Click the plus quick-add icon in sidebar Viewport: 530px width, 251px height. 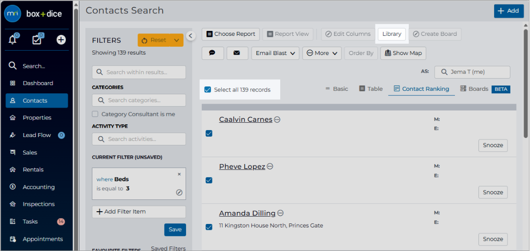pyautogui.click(x=61, y=40)
